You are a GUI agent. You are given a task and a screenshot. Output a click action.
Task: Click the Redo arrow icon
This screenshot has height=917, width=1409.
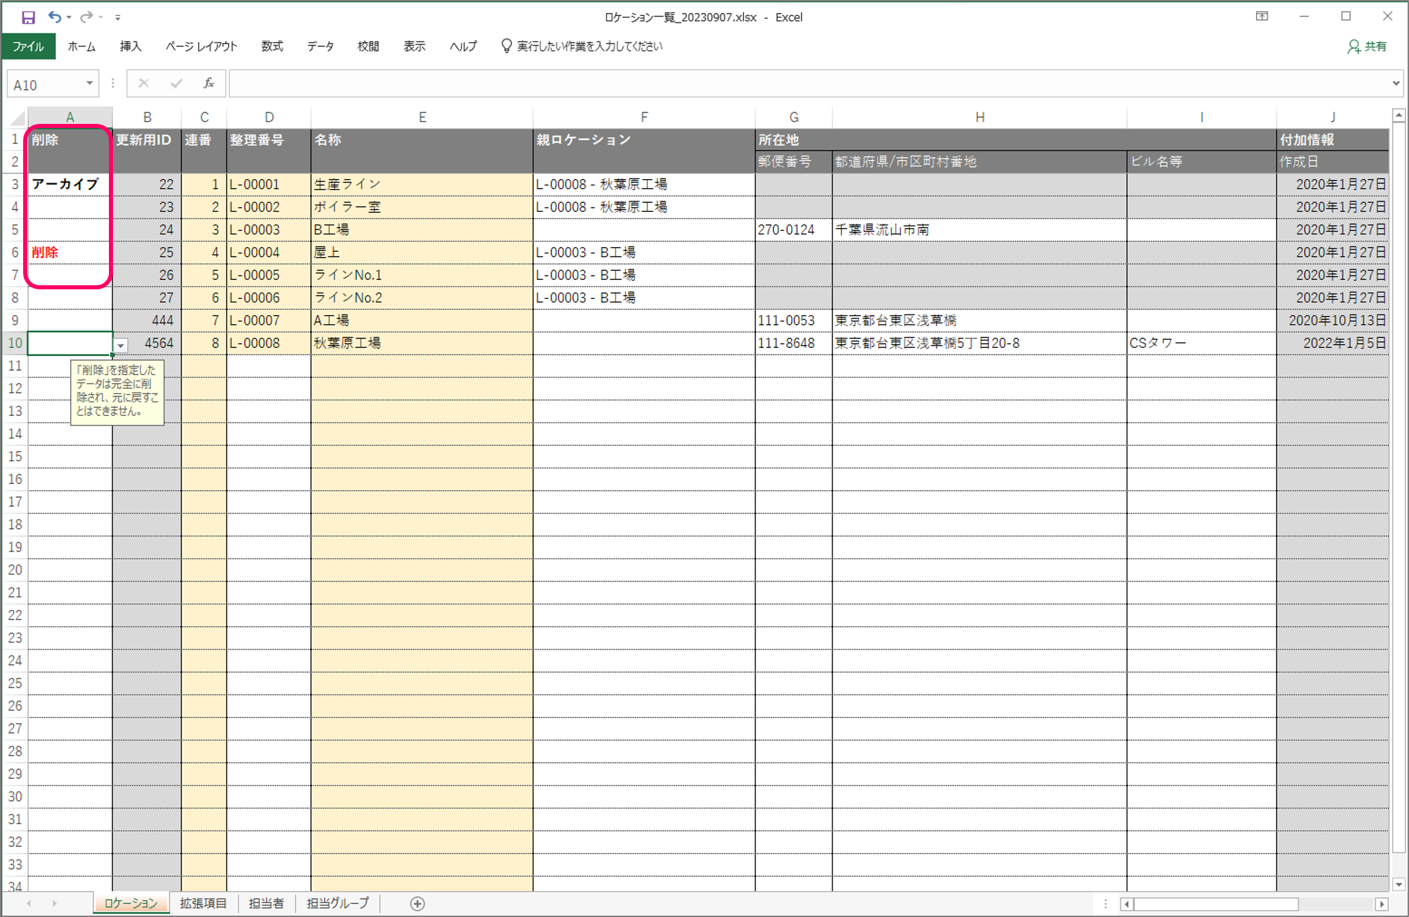point(86,17)
